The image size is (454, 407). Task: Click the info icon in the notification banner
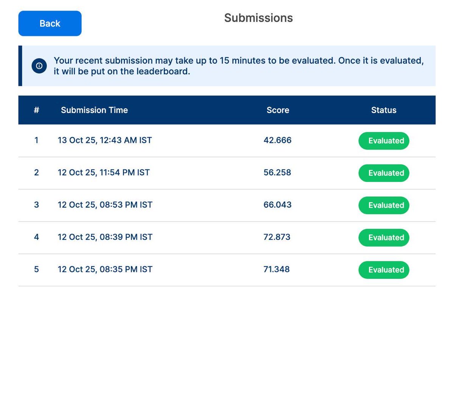[x=39, y=66]
